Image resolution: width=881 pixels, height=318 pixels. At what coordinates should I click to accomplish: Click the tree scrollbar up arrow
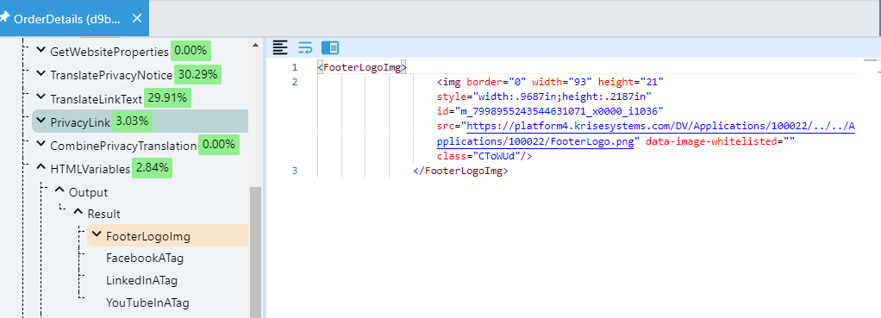256,45
